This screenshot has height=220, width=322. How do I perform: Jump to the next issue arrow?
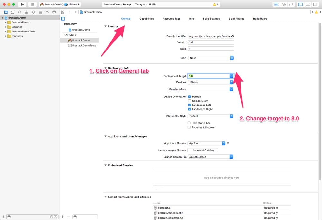pyautogui.click(x=320, y=12)
